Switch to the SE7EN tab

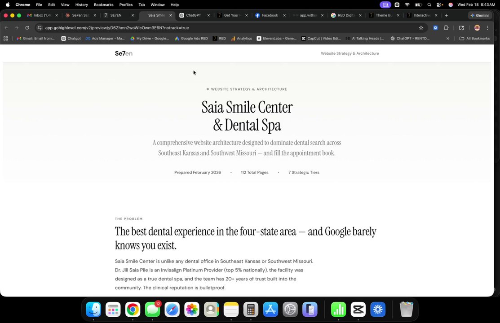(119, 15)
